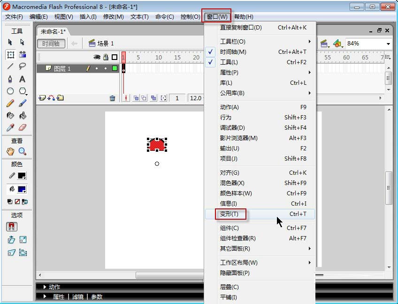Select the Hand tool
This screenshot has height=304, width=398.
click(10, 151)
